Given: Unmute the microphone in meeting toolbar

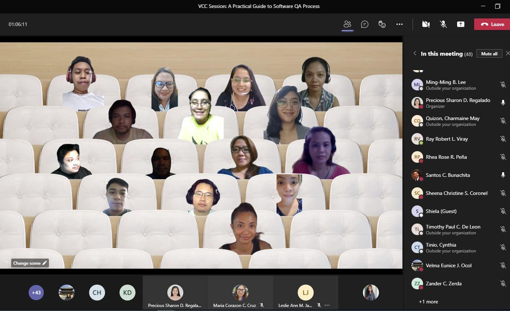Looking at the screenshot, I should pyautogui.click(x=443, y=24).
